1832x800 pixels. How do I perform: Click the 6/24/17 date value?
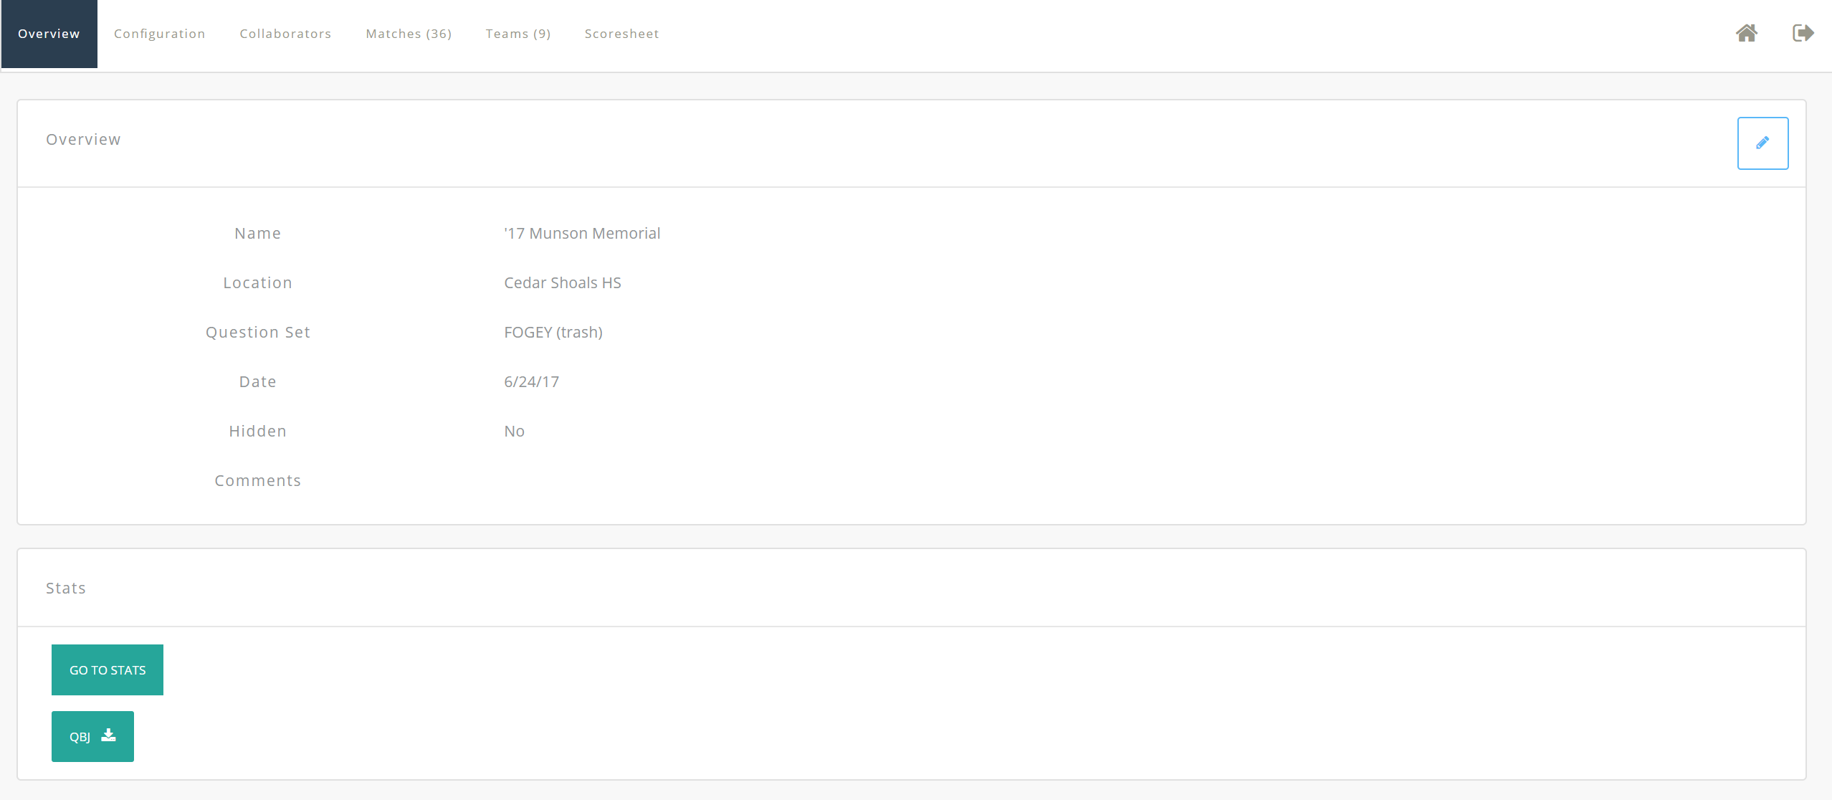[x=532, y=382]
